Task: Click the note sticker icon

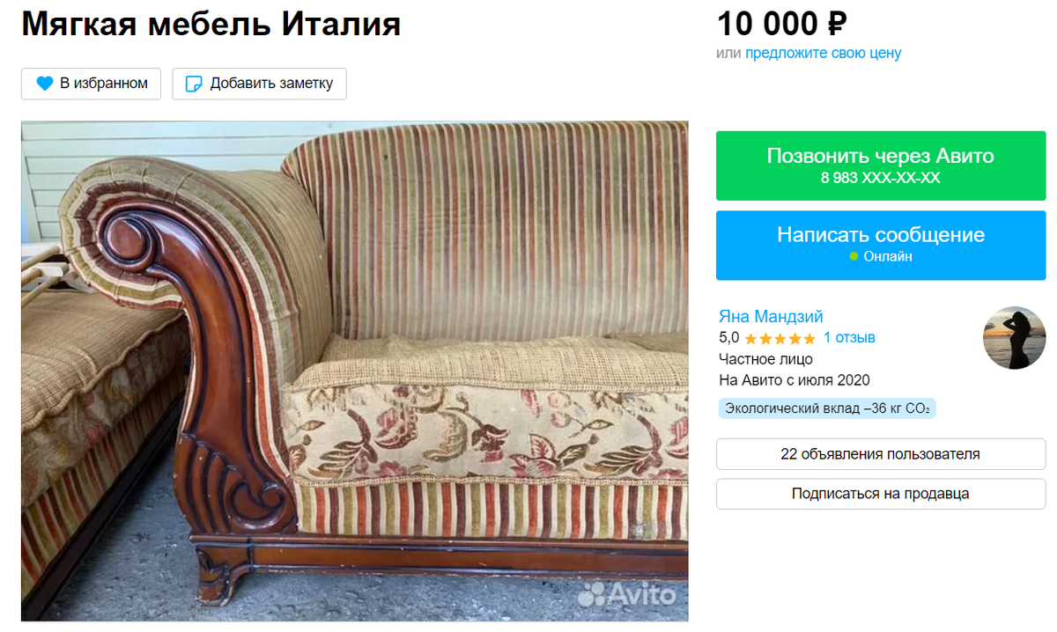Action: point(193,84)
